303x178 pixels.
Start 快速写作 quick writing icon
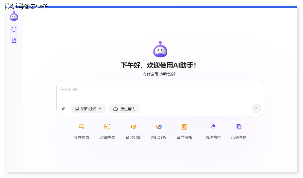click(x=213, y=127)
